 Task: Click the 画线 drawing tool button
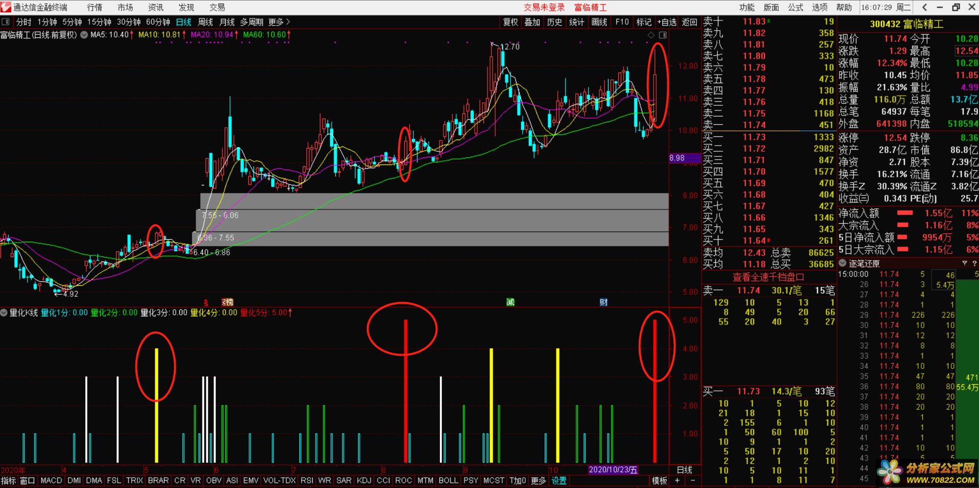[x=599, y=22]
